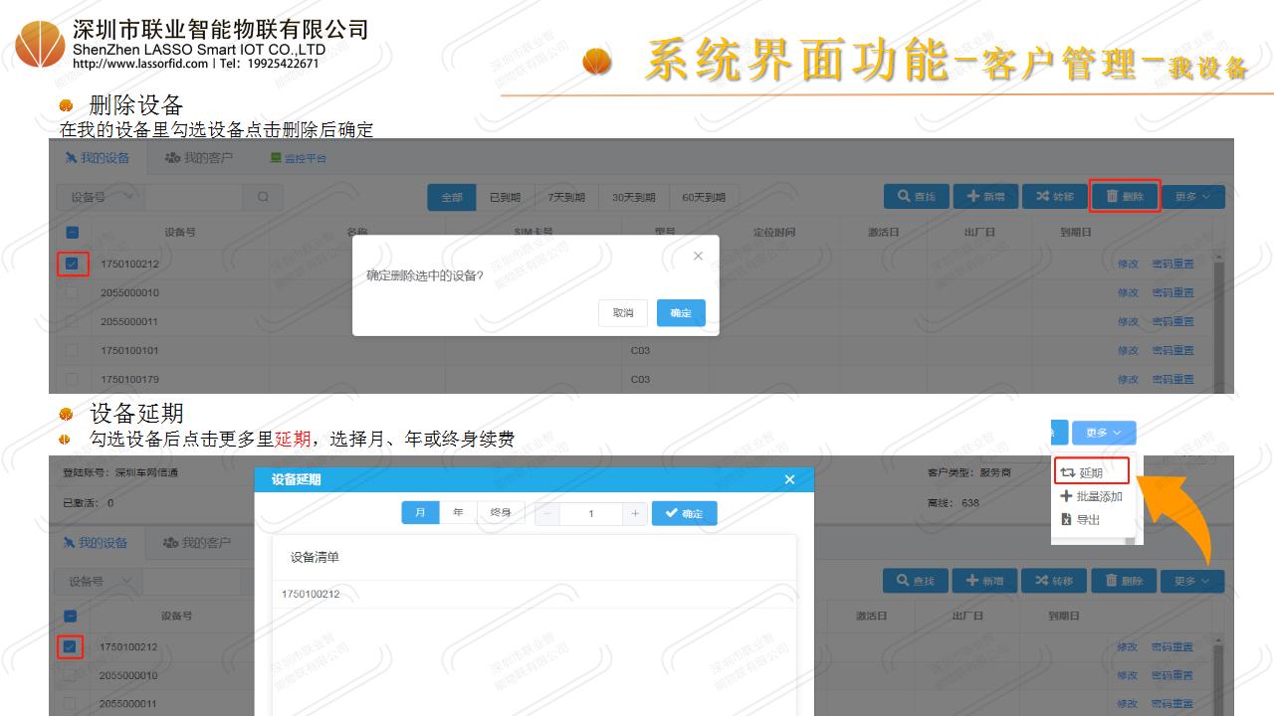Image resolution: width=1274 pixels, height=716 pixels.
Task: Click the red-outlined 删除 trash button
Action: tap(1125, 197)
